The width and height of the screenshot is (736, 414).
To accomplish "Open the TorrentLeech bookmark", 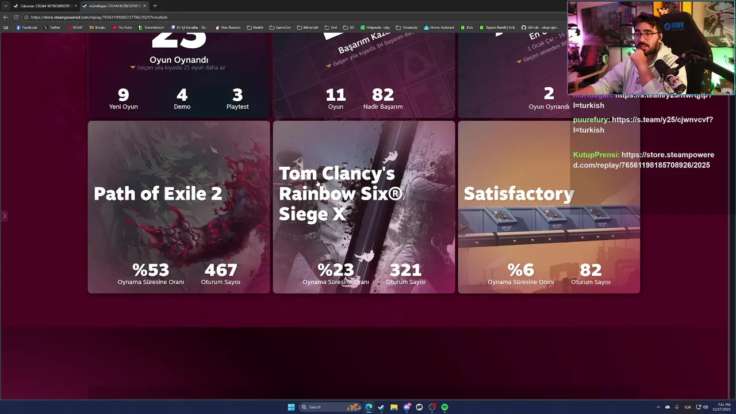I will [151, 28].
